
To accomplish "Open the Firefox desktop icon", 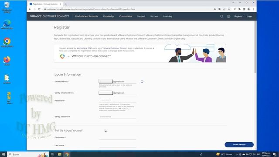I will click(x=7, y=61).
